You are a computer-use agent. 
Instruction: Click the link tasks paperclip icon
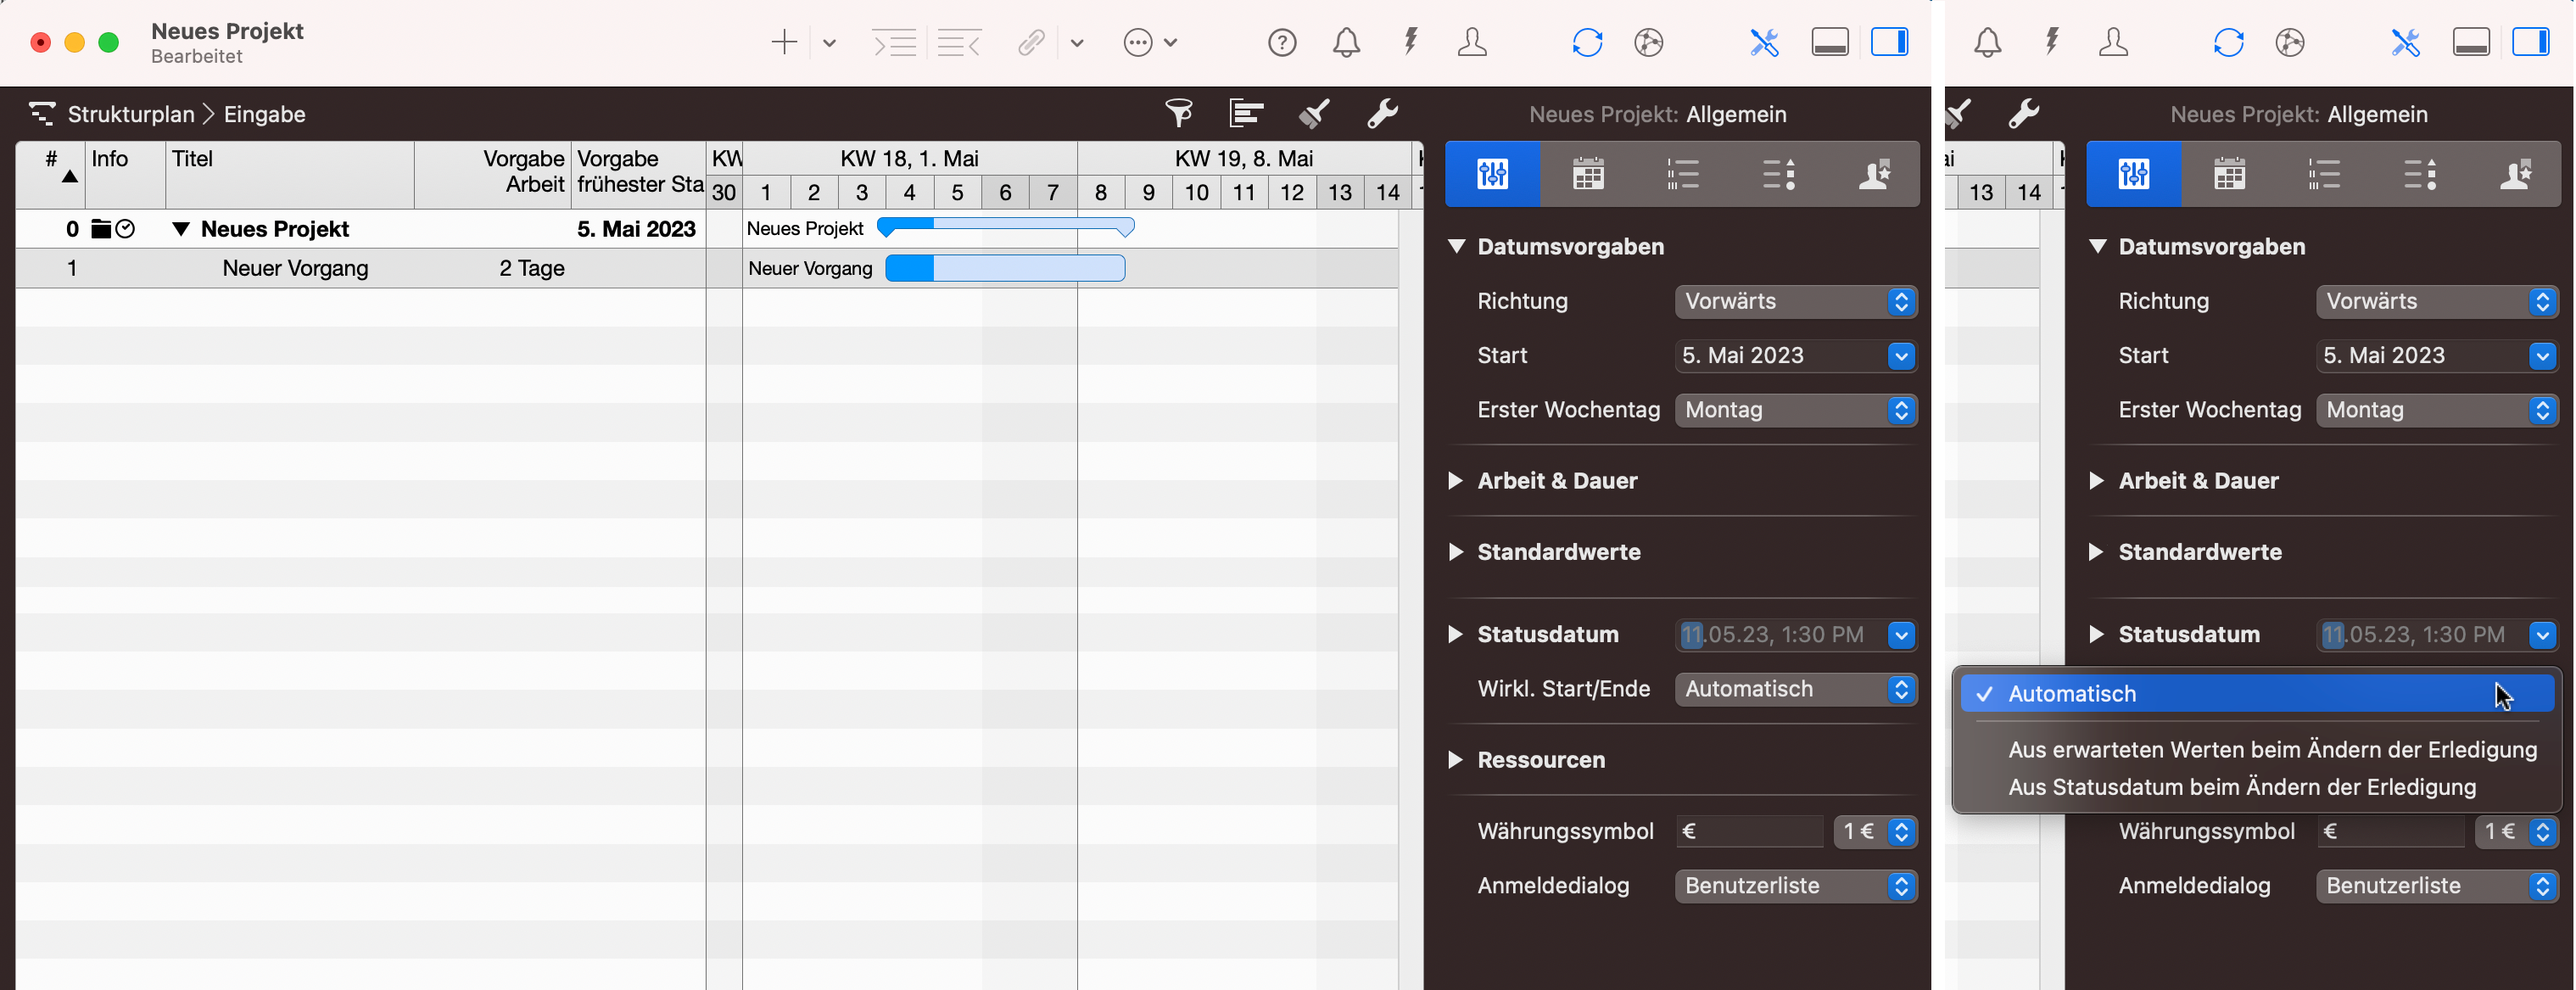coord(1031,42)
